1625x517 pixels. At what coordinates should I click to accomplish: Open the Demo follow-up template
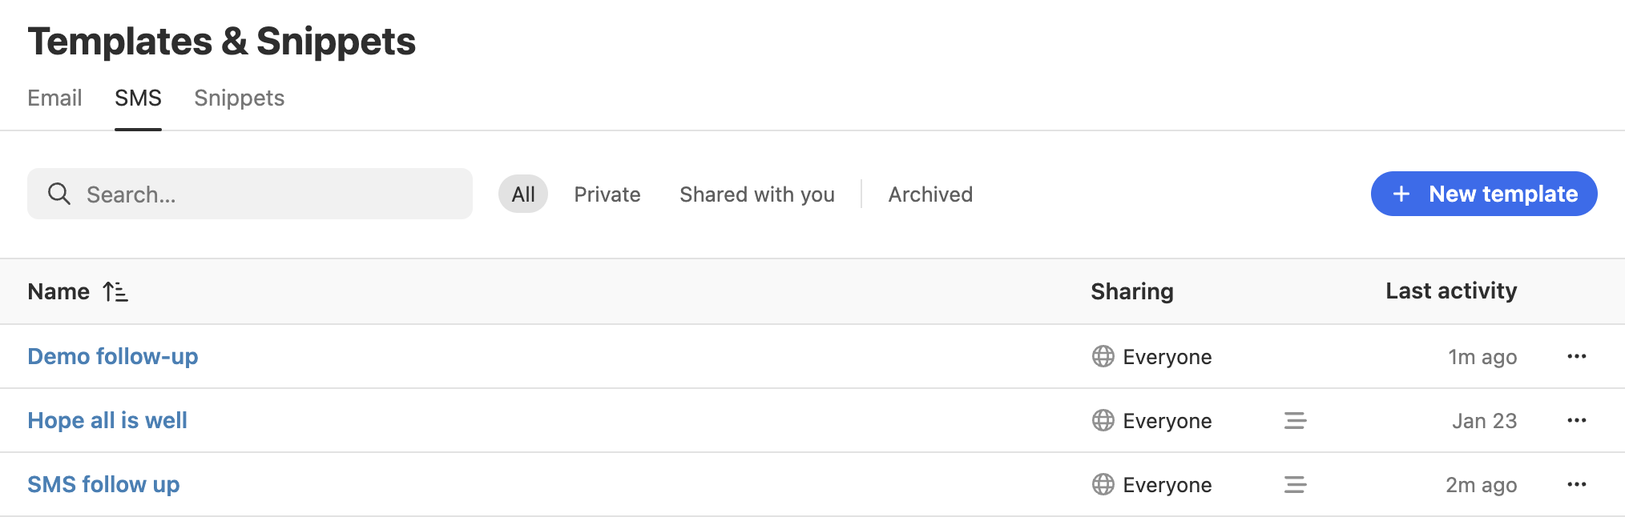click(113, 356)
